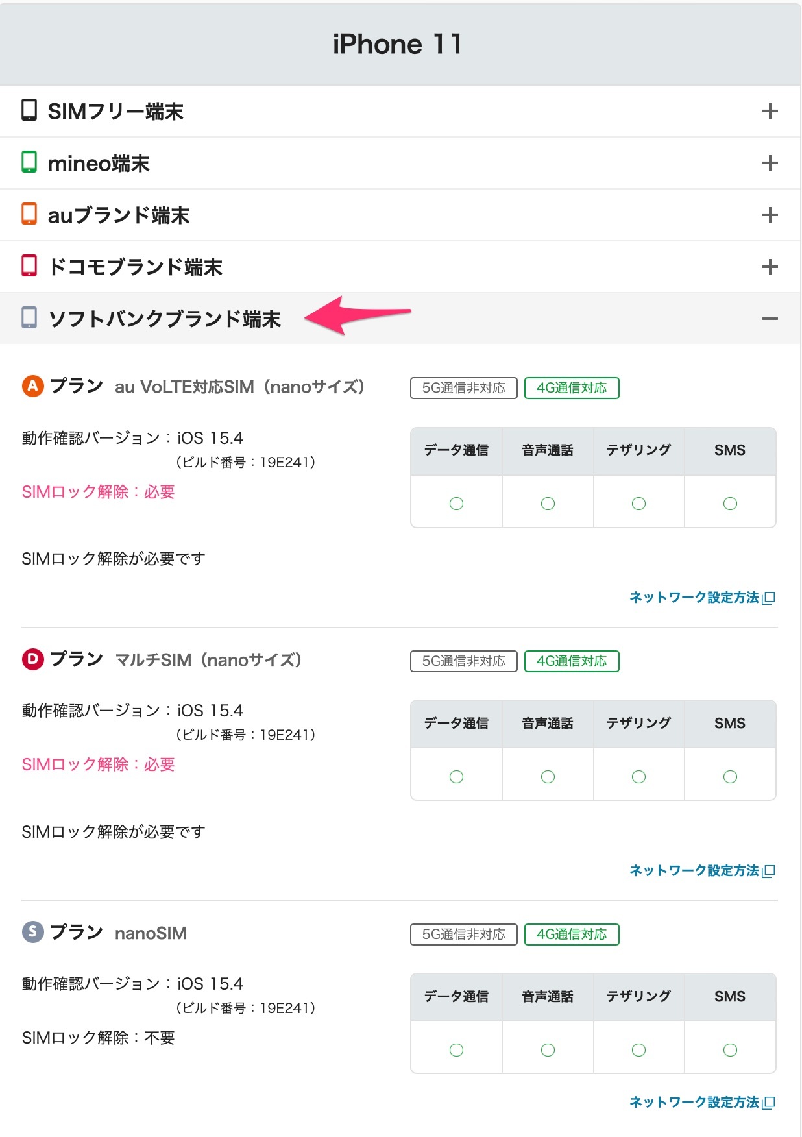Click the red D plan badge icon
The width and height of the screenshot is (802, 1137).
point(33,659)
